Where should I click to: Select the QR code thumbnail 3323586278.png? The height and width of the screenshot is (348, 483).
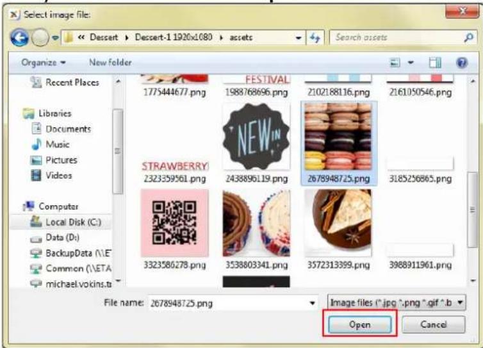click(x=175, y=223)
